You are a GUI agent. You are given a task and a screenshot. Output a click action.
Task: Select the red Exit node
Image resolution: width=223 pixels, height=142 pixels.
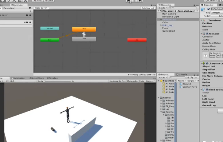pos(137,40)
